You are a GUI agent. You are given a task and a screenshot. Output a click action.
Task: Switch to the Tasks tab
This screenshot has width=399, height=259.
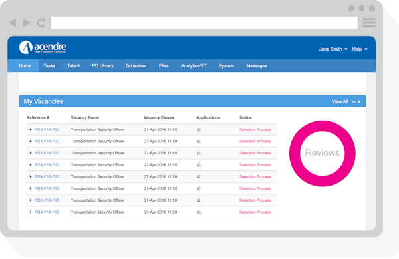49,66
